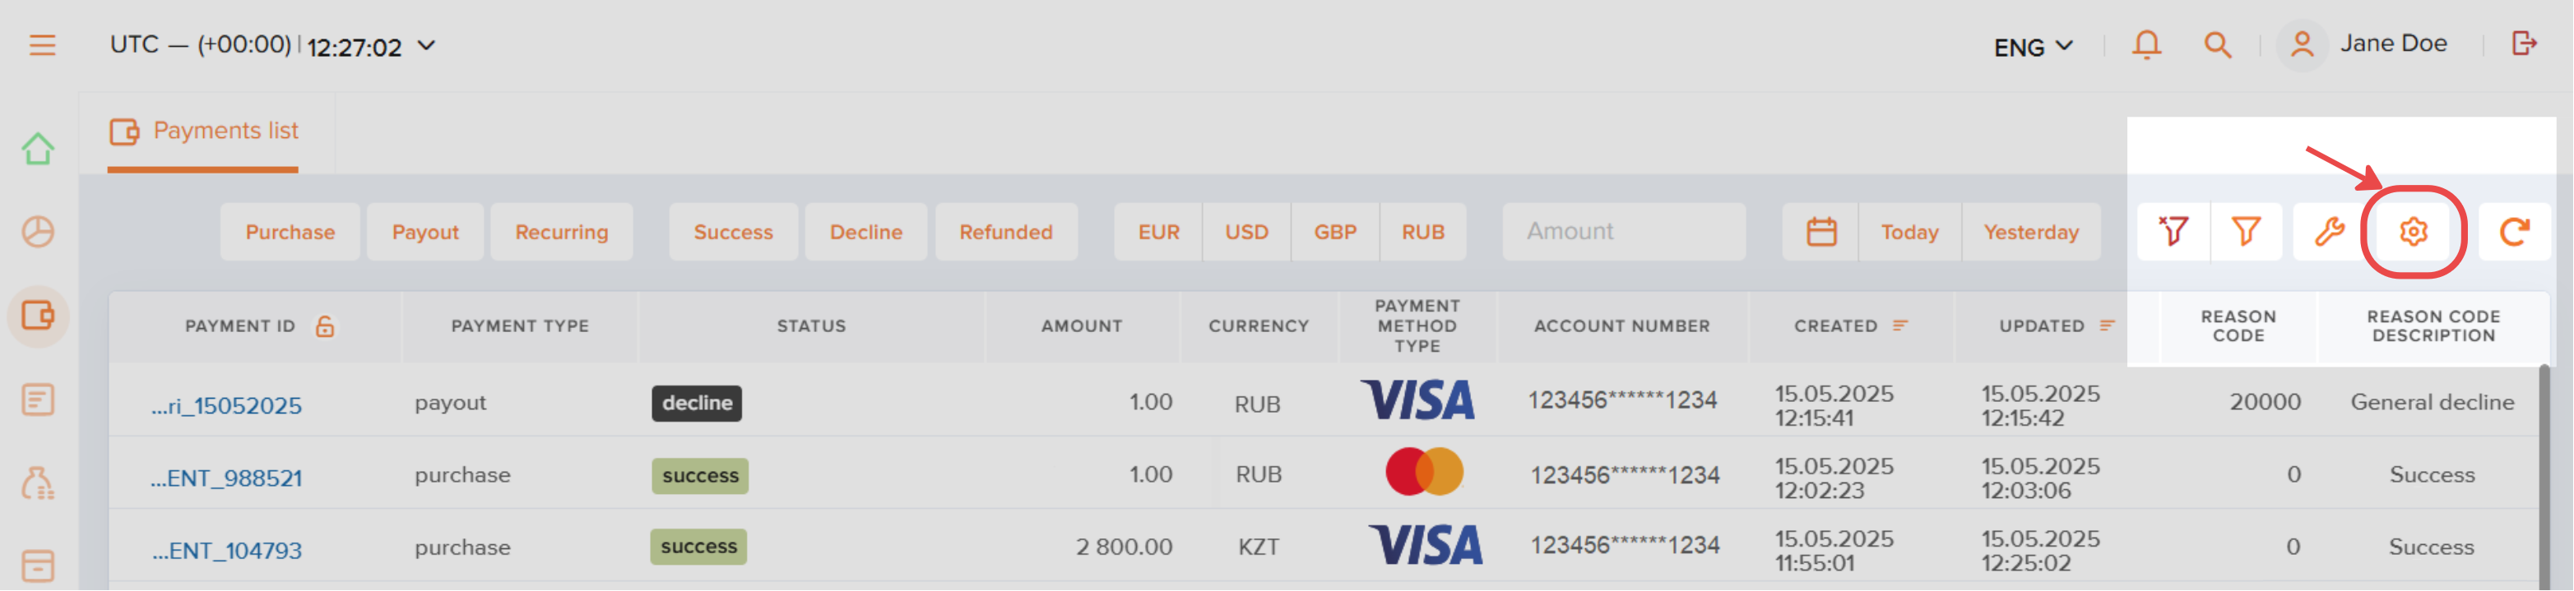Expand the UTC timezone dropdown
This screenshot has width=2574, height=591.
coord(425,46)
